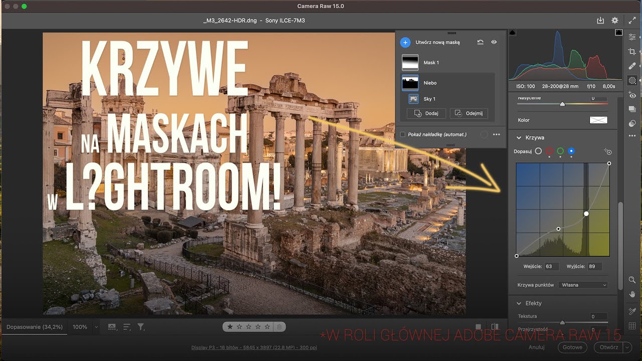Open the Snapshots panel icon
Screen dimensions: 642x361
pyautogui.click(x=632, y=109)
